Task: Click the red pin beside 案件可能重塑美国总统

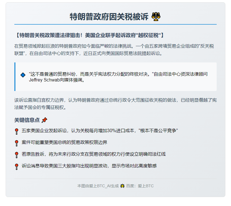Action: [x=17, y=143]
